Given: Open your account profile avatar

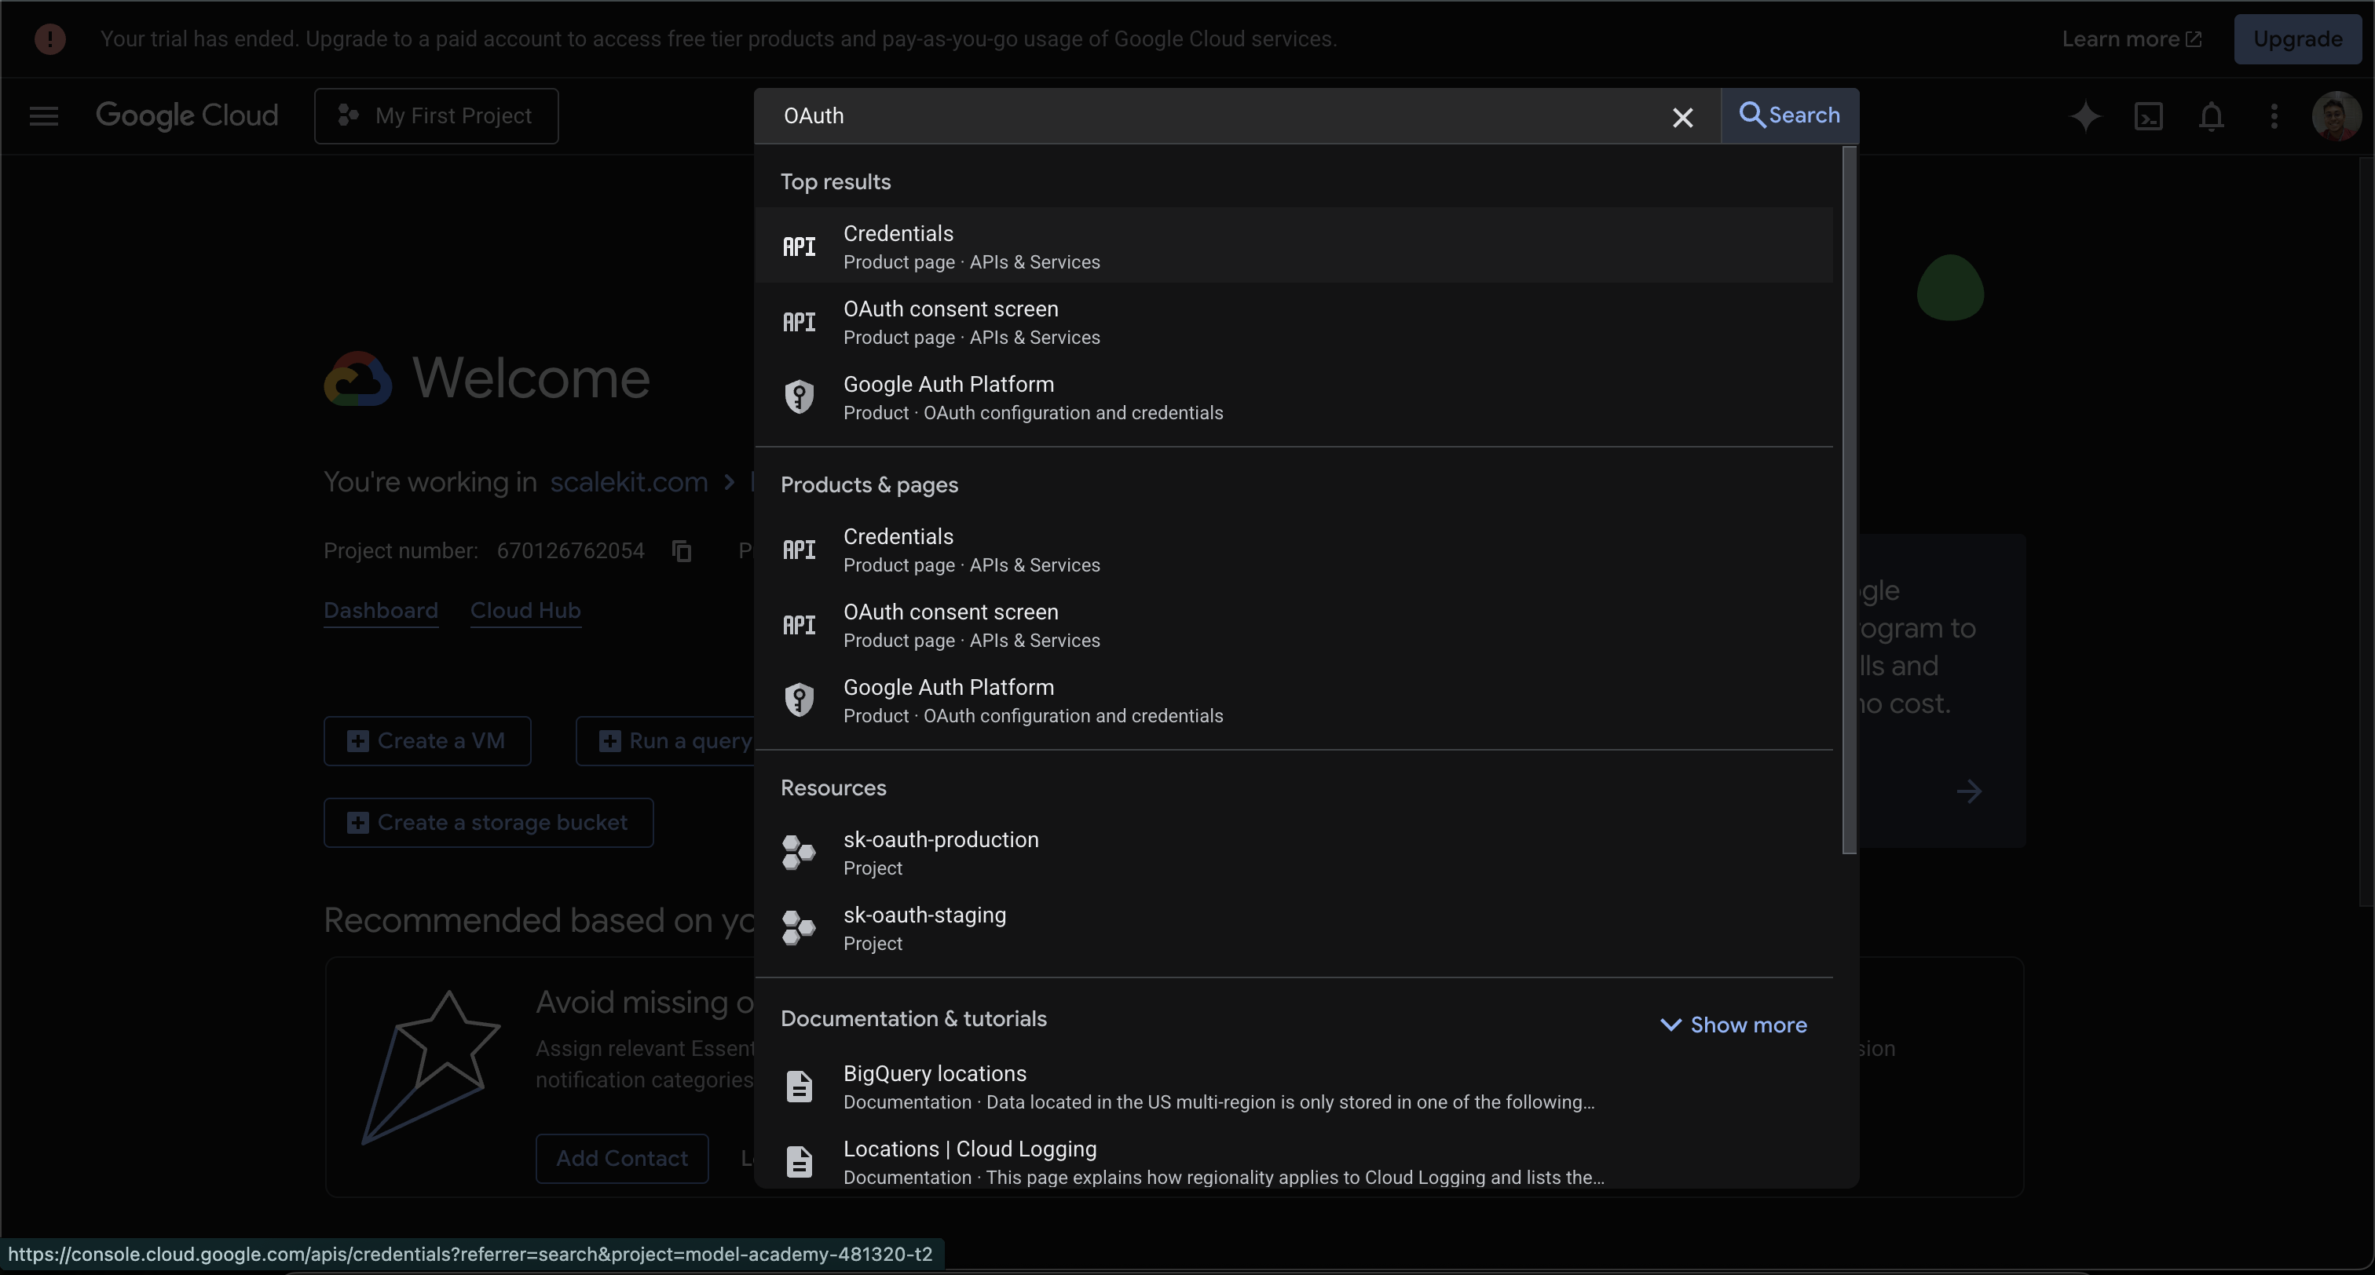Looking at the screenshot, I should 2337,115.
